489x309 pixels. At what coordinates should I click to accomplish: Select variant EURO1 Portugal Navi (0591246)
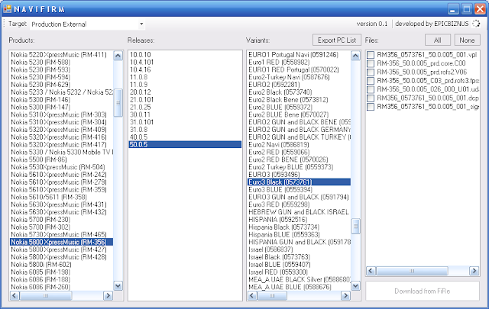(x=293, y=55)
